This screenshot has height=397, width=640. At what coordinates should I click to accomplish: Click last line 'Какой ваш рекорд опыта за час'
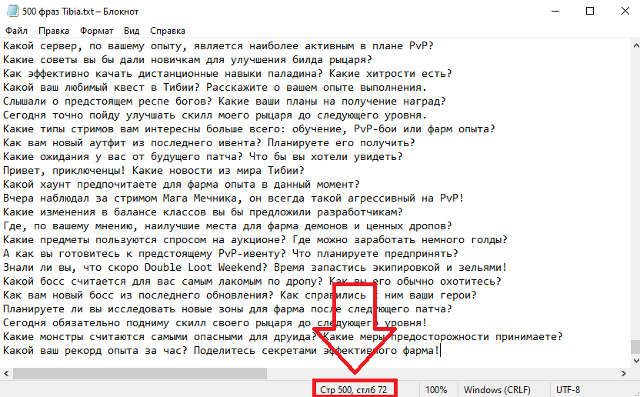(x=222, y=351)
